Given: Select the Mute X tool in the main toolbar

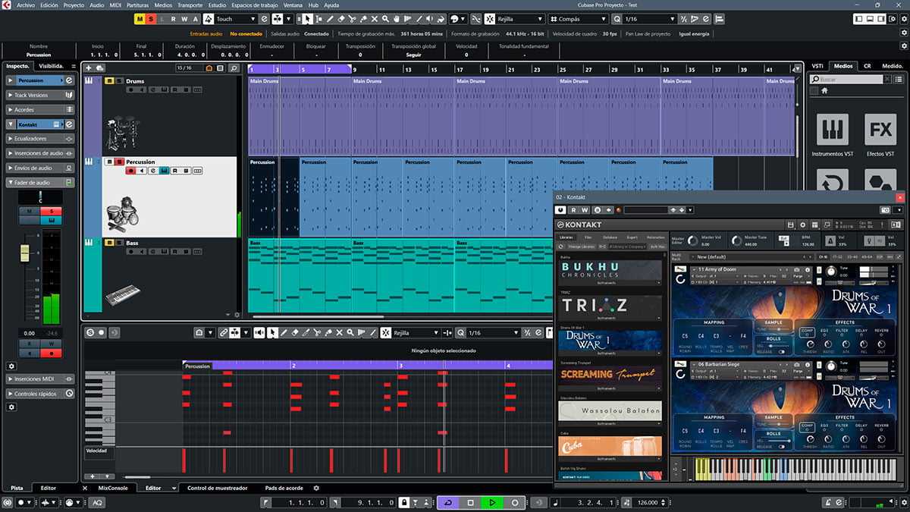Looking at the screenshot, I should click(375, 18).
